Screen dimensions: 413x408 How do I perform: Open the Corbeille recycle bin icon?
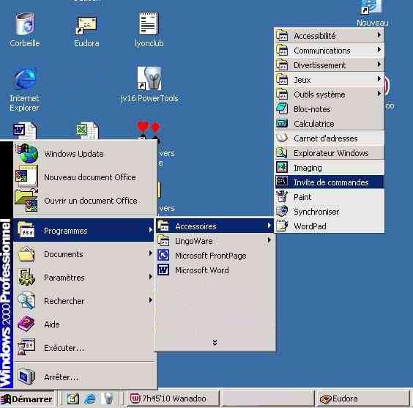tap(25, 24)
